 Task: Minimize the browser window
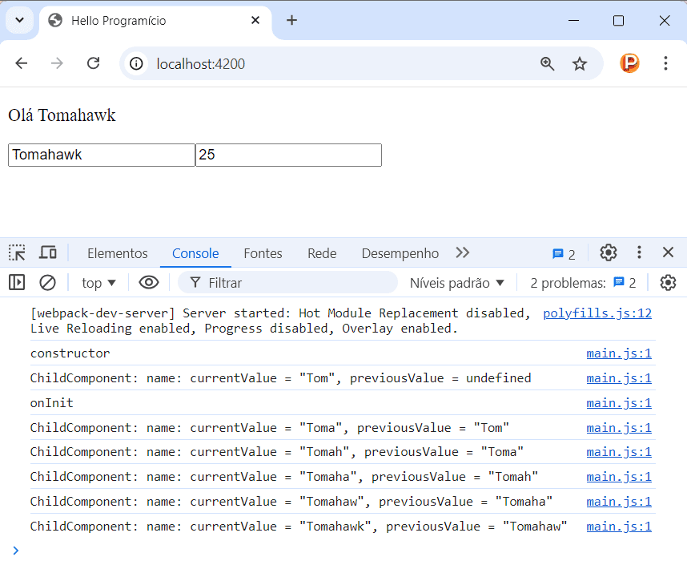573,21
